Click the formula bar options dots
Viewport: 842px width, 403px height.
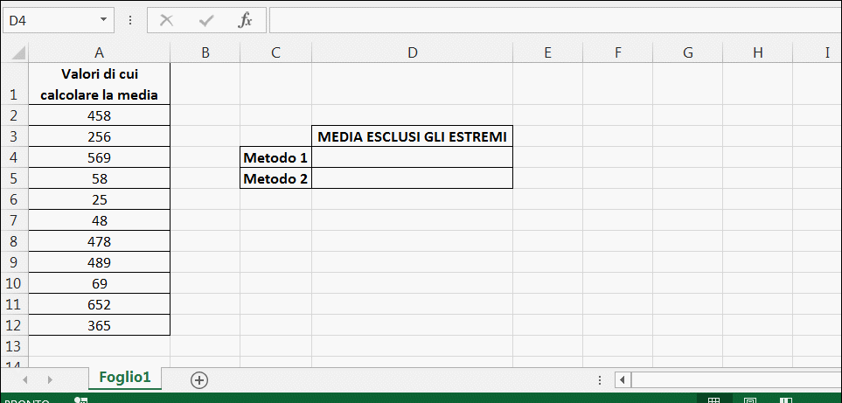(129, 20)
